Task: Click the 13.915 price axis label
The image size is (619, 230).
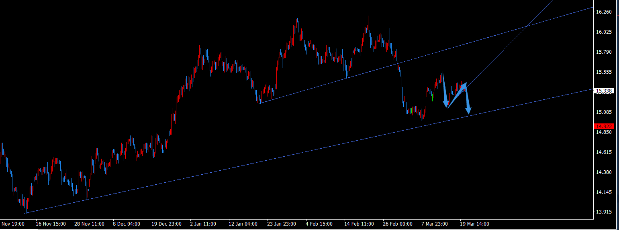Action: tap(604, 212)
